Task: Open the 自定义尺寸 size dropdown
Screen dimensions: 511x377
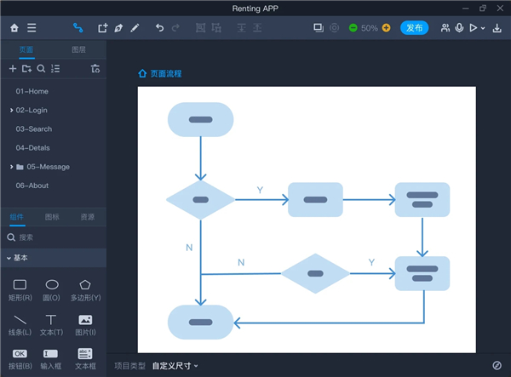Action: pyautogui.click(x=175, y=366)
